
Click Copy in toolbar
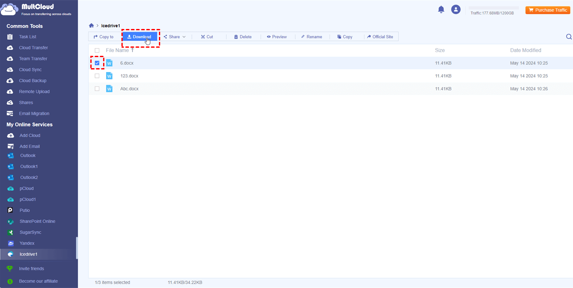click(x=345, y=37)
